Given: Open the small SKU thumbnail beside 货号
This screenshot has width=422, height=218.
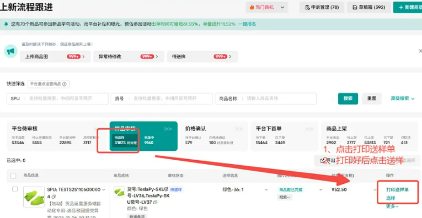Looking at the screenshot, I should coord(119,192).
